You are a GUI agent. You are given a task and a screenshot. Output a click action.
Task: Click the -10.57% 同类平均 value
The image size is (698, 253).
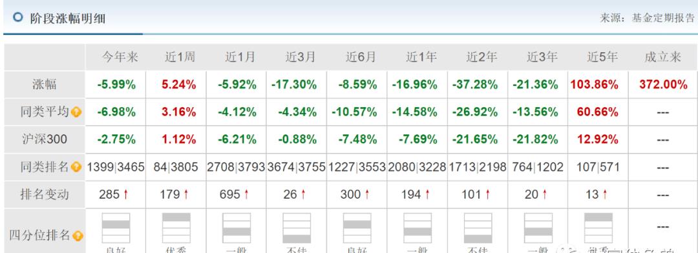pos(354,112)
